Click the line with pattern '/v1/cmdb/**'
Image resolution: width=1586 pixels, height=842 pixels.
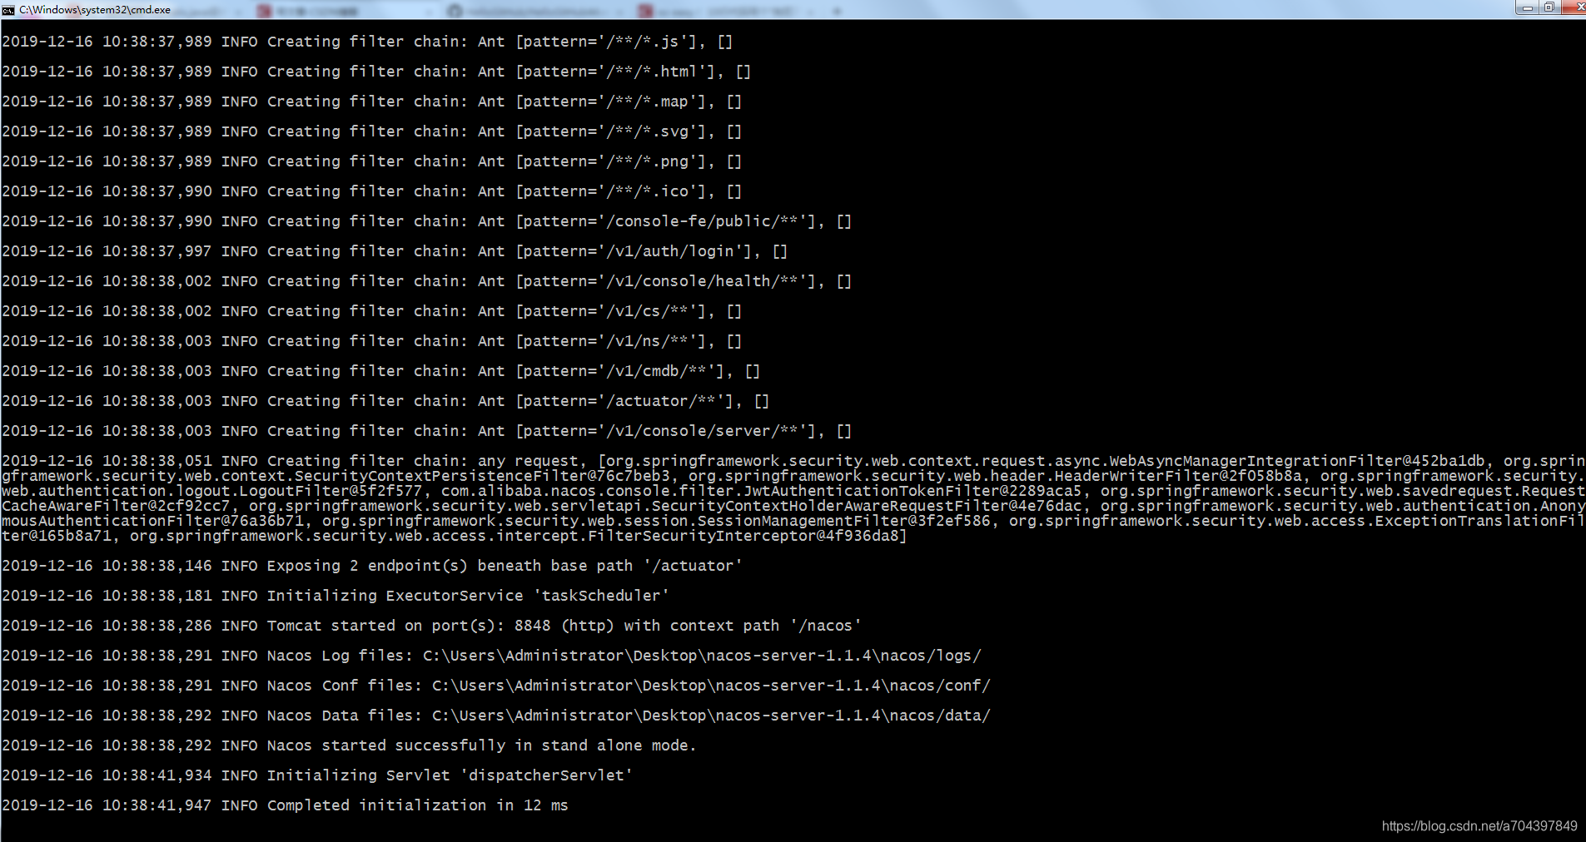[x=380, y=371]
